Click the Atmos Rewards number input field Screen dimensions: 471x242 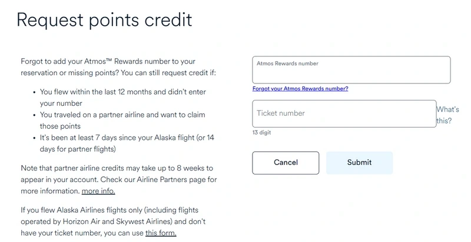tap(351, 73)
